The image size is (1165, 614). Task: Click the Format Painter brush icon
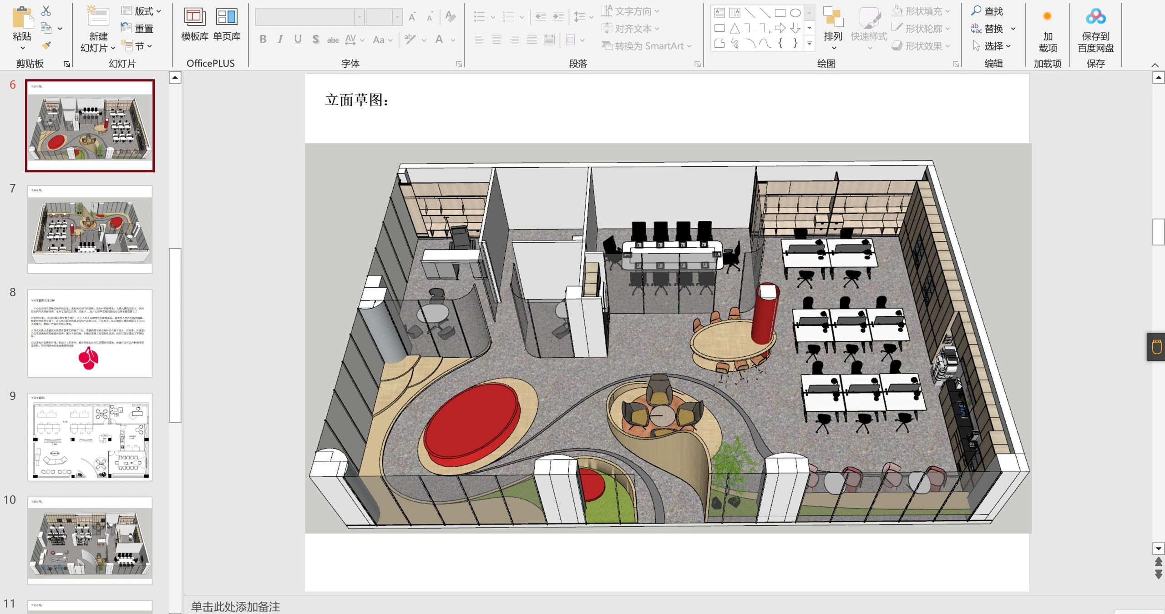[x=46, y=46]
